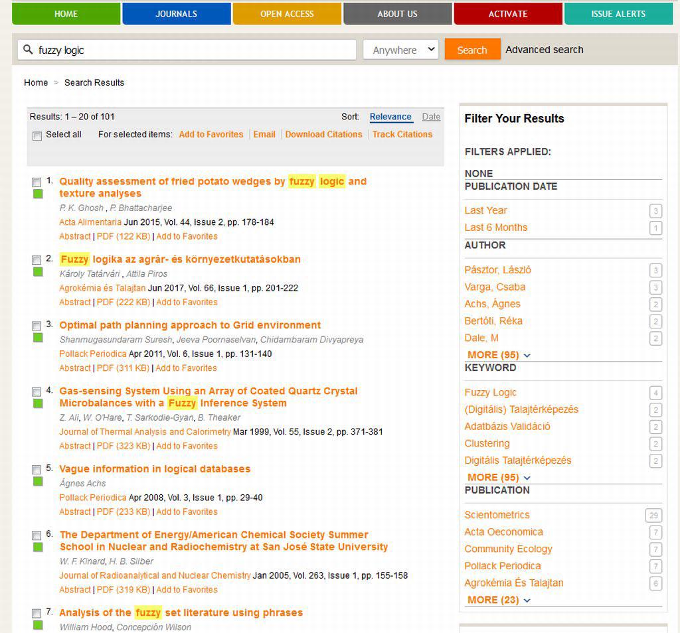Click Track Citations for selected items
This screenshot has height=633, width=680.
click(402, 134)
